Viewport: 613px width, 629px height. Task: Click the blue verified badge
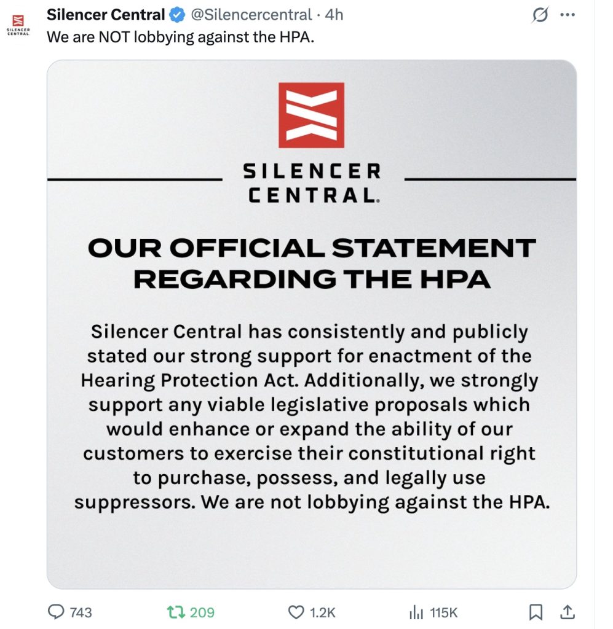pos(176,15)
